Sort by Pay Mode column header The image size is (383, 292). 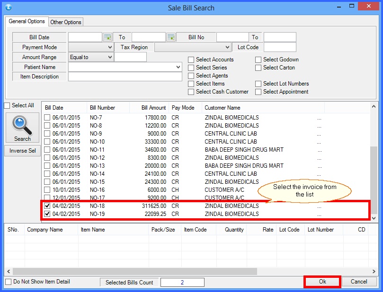click(186, 108)
